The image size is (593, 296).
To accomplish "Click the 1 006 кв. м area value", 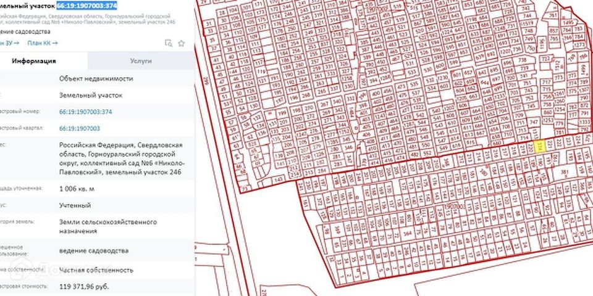I will click(77, 188).
